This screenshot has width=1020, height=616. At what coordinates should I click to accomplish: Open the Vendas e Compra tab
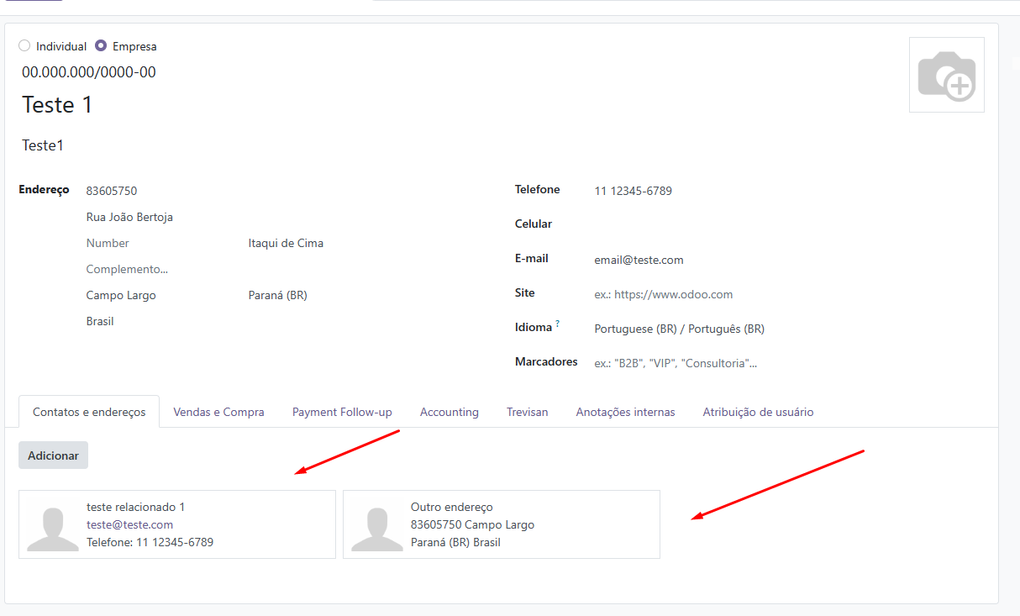click(x=218, y=412)
